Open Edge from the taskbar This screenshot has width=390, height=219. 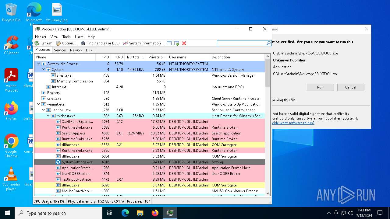tap(125, 213)
